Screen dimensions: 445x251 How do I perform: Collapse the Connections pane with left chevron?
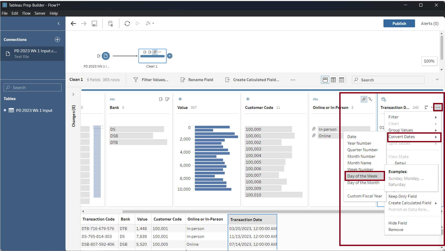59,24
